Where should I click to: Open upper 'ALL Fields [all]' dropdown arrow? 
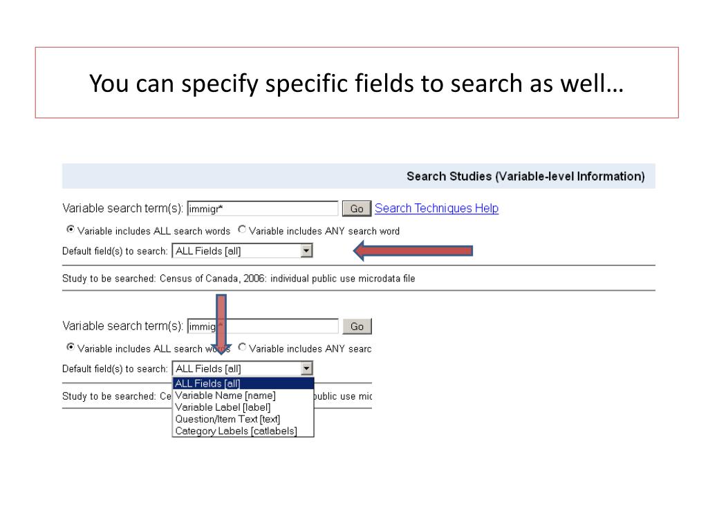pyautogui.click(x=306, y=250)
